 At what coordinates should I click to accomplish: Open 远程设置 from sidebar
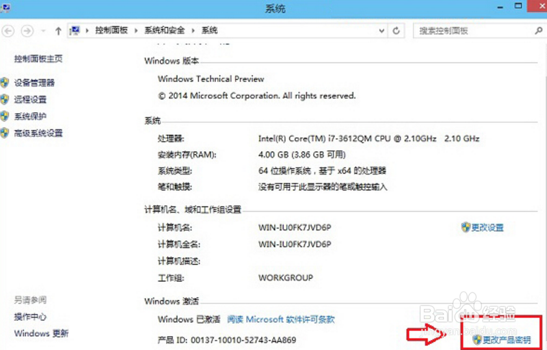point(30,99)
